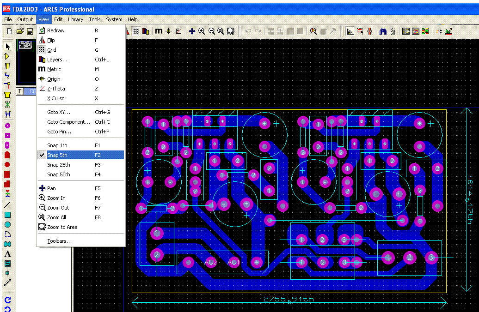The height and width of the screenshot is (312, 479).
Task: Open the Toolbars... dialog entry
Action: tap(59, 241)
